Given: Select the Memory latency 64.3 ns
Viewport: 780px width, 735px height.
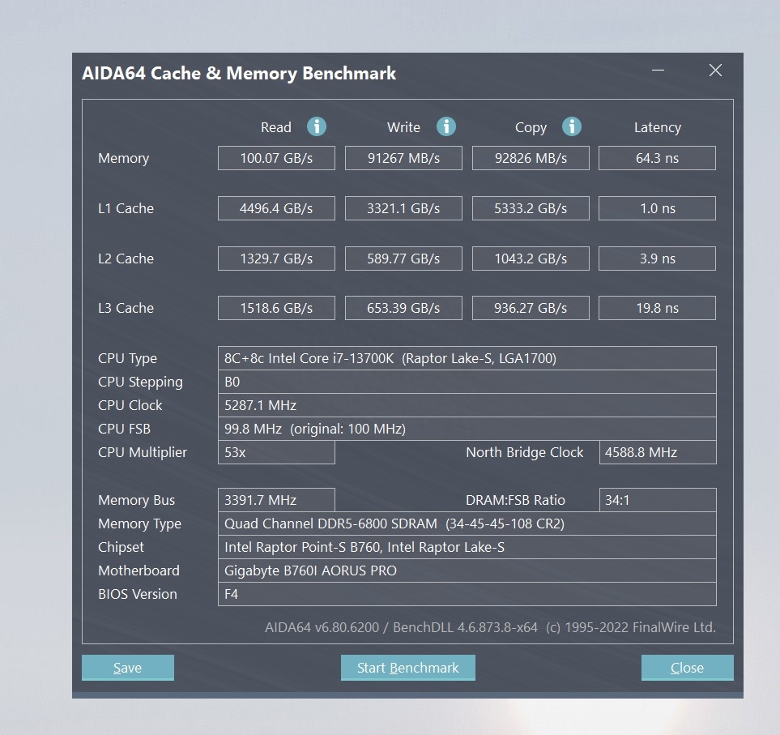Looking at the screenshot, I should (657, 158).
